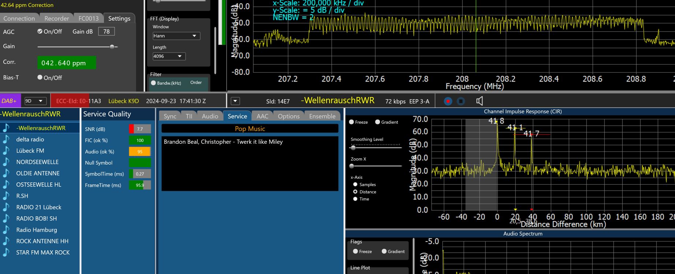
Task: Open the FFT Length dropdown
Action: click(169, 56)
